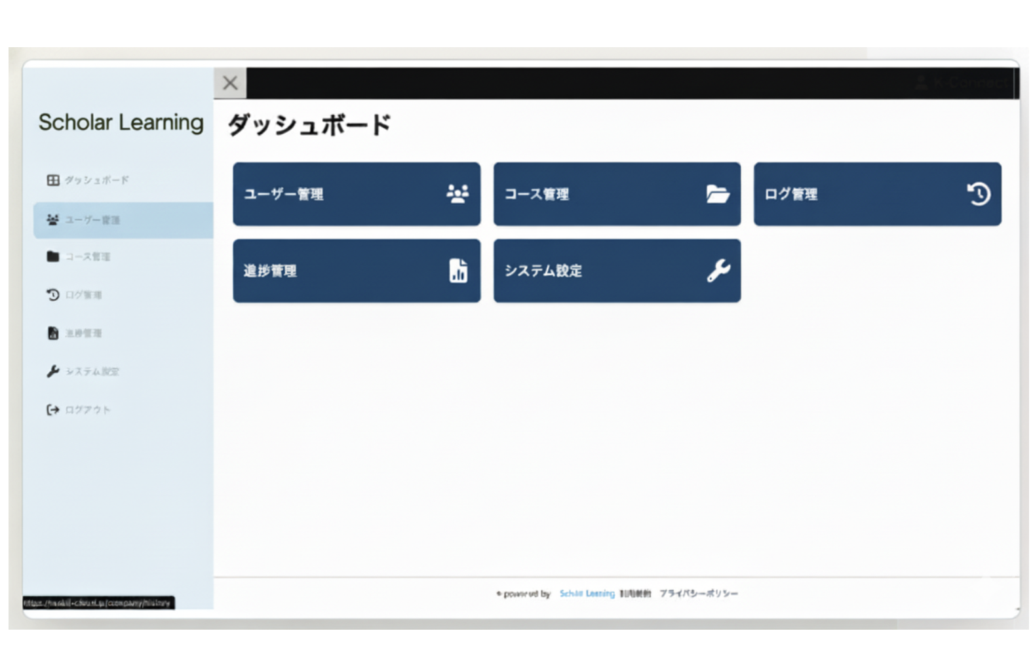
Task: Click the users icon on ユーザー管理 card
Action: [457, 194]
